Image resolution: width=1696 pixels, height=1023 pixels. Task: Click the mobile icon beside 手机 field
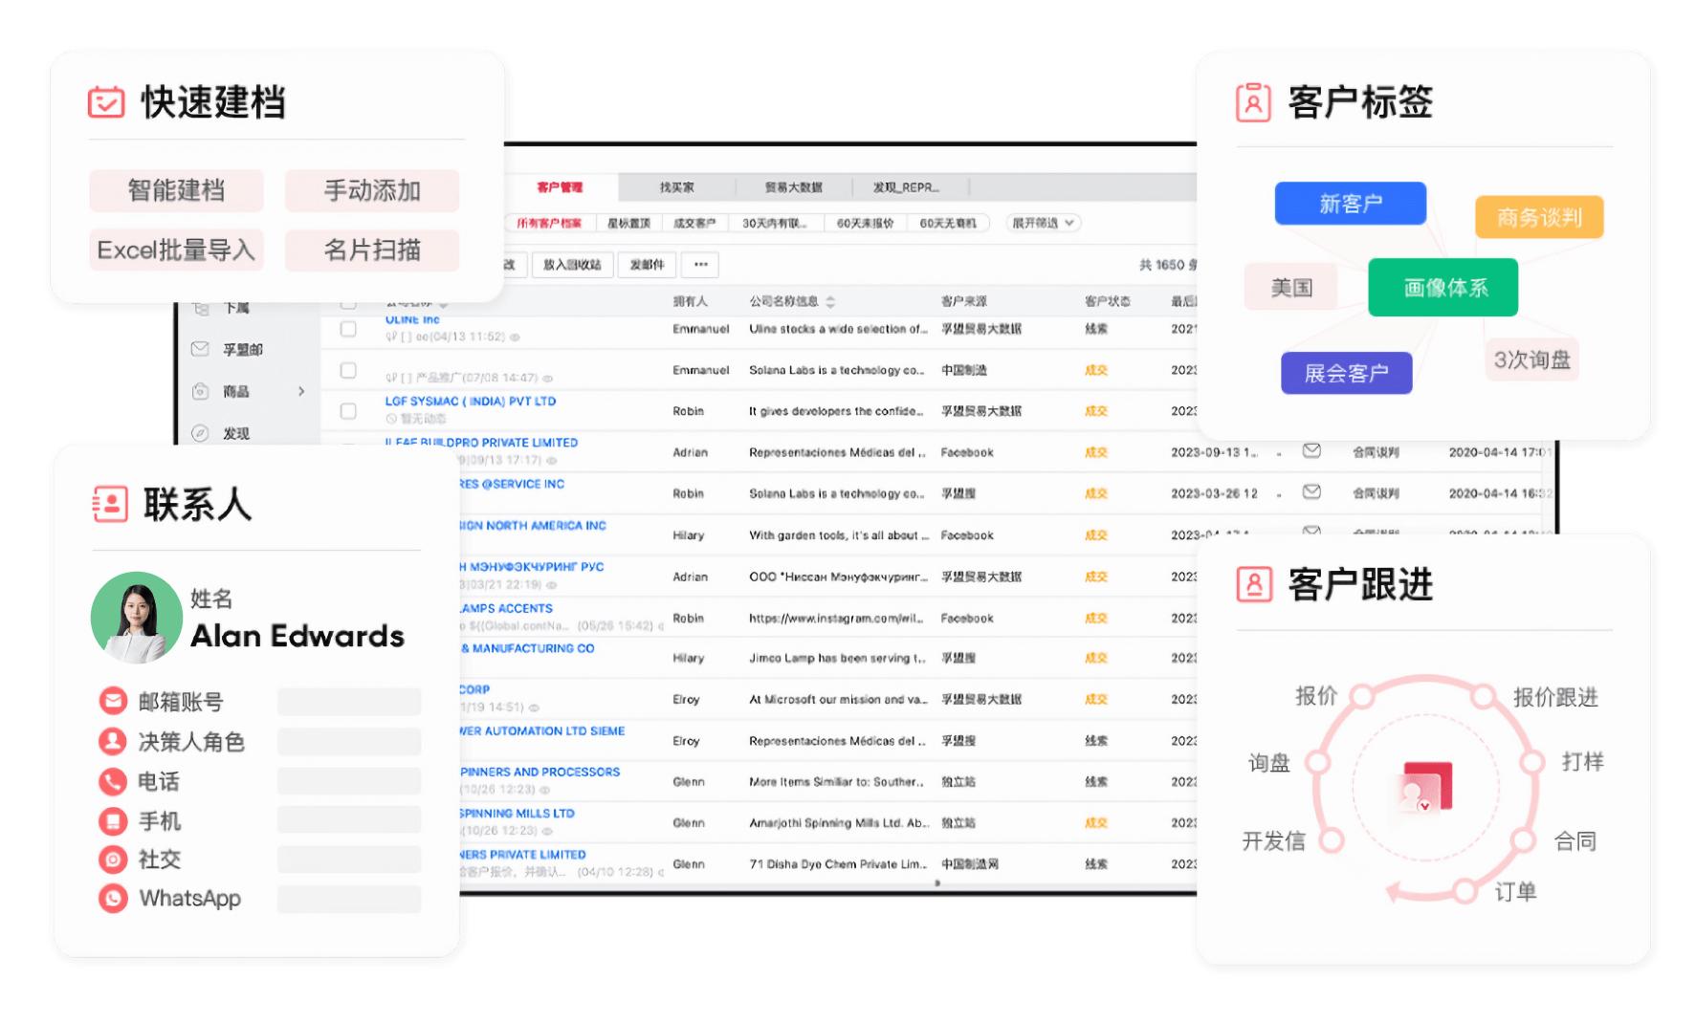[111, 820]
